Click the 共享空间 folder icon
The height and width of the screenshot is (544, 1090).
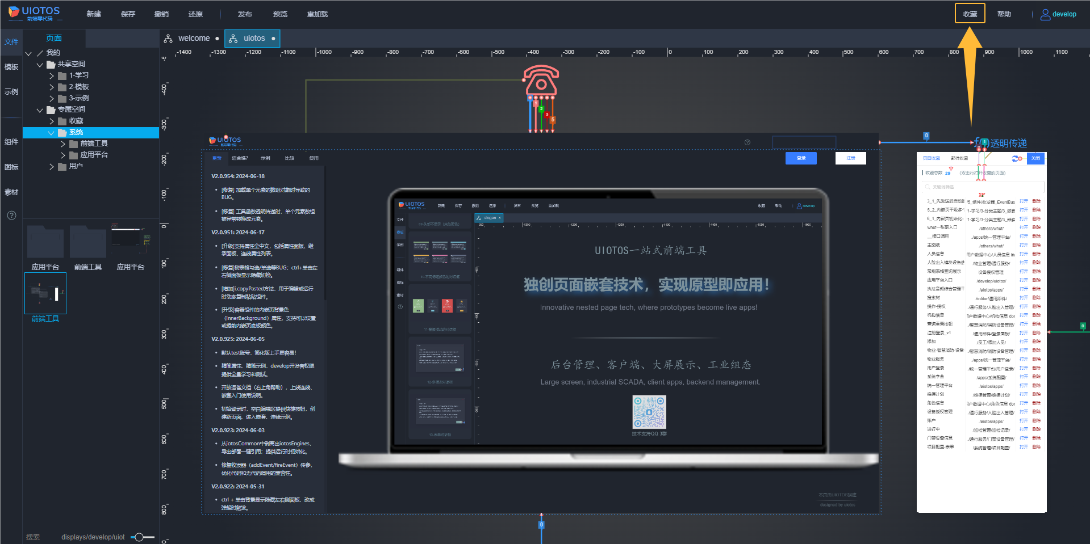point(51,64)
